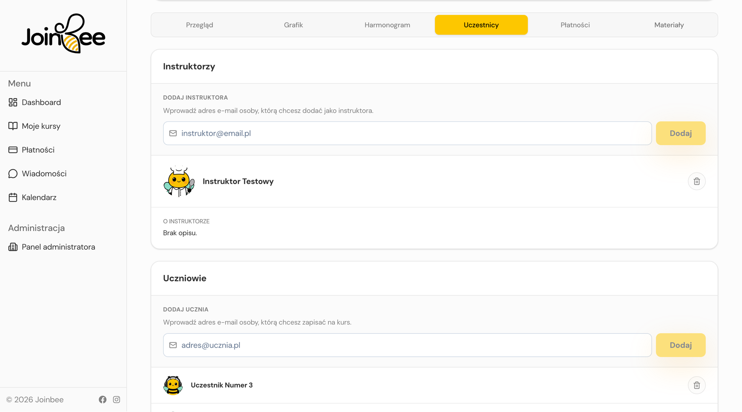Open the Grafik tab
742x412 pixels.
(x=293, y=25)
